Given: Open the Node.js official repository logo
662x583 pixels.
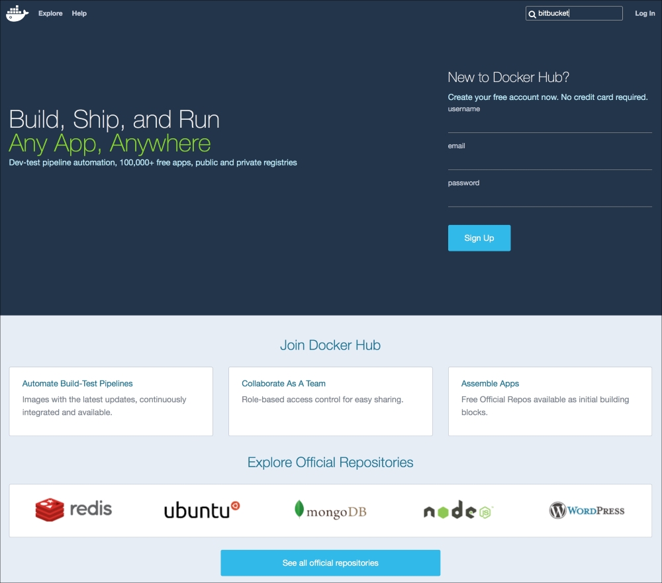Looking at the screenshot, I should coord(458,511).
